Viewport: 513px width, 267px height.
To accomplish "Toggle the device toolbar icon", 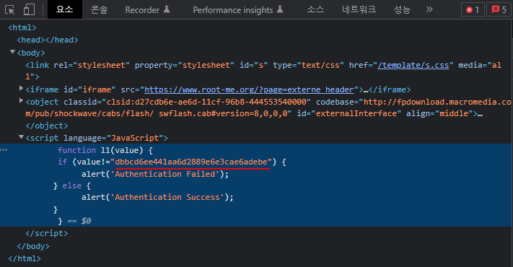I will tap(29, 9).
